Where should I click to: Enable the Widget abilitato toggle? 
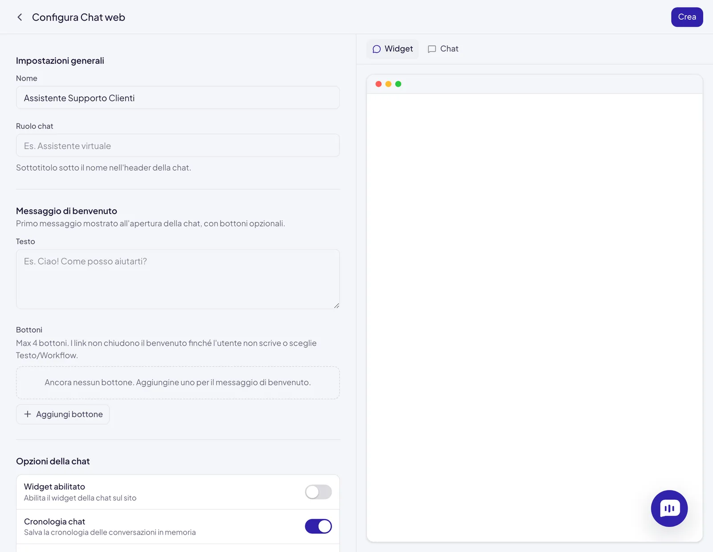(x=318, y=492)
